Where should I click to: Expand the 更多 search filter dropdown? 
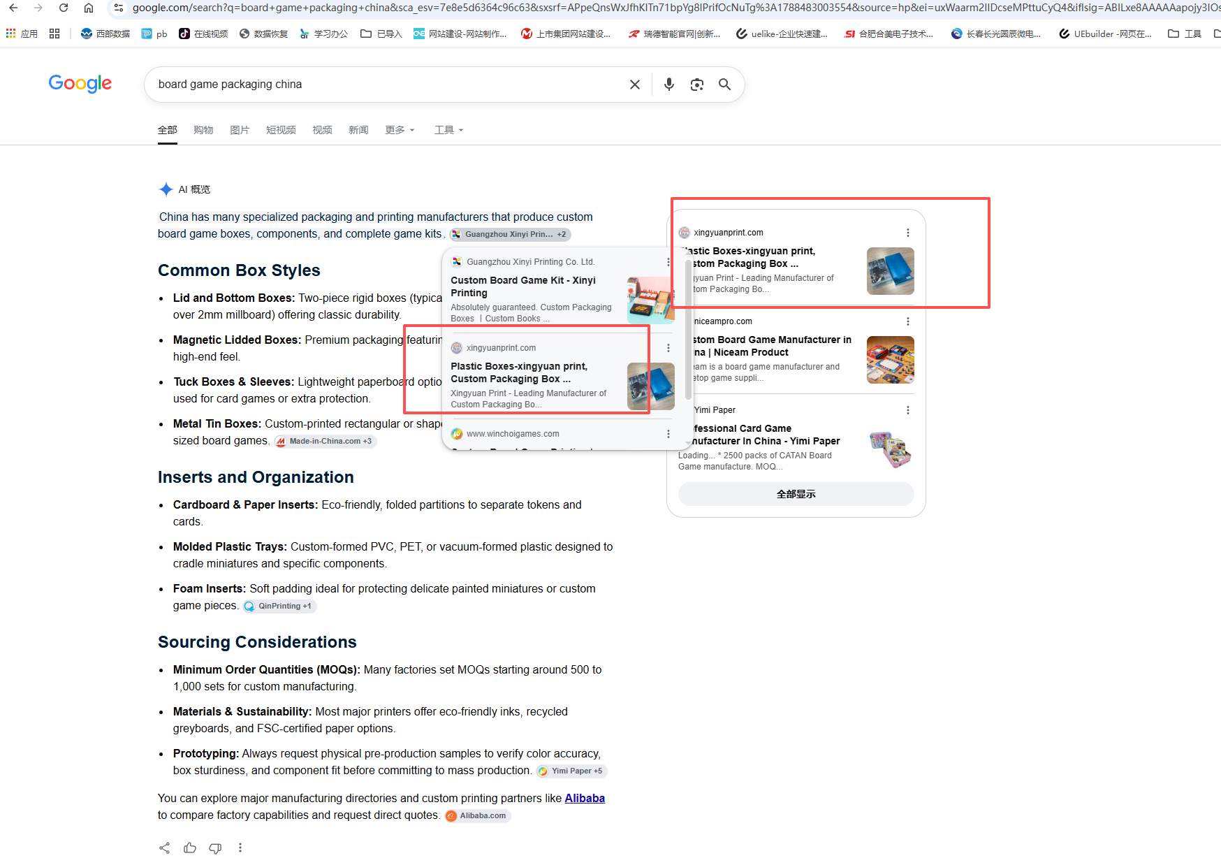400,130
